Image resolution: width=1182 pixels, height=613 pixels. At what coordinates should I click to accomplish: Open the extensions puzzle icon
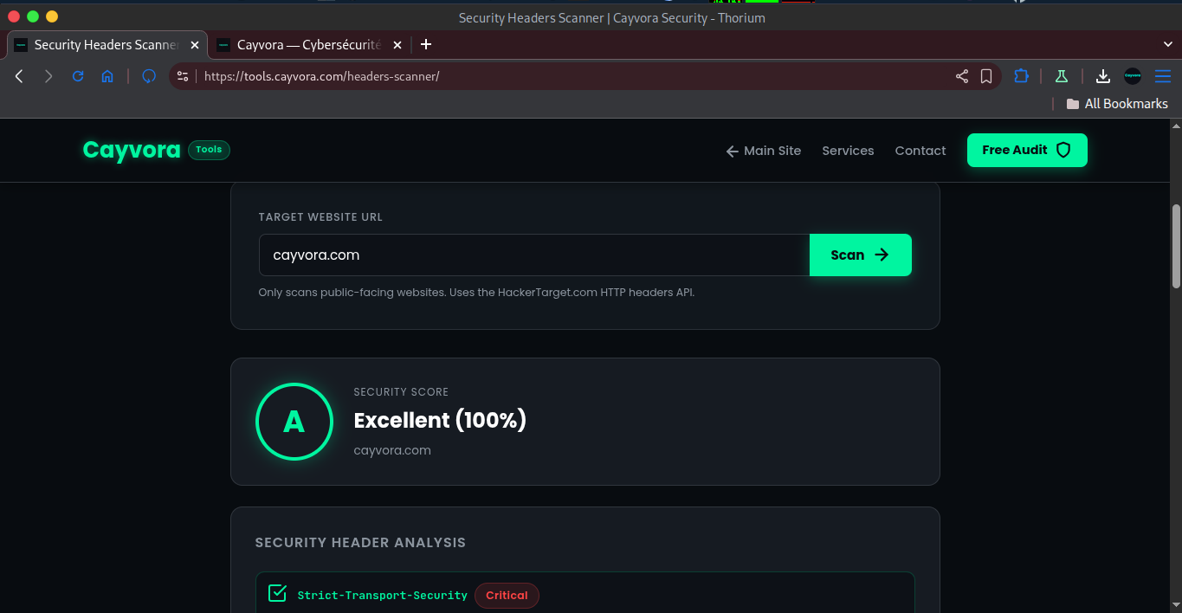1021,76
